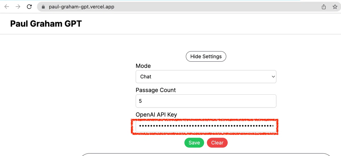341x156 pixels.
Task: Click the Mode label
Action: [143, 66]
